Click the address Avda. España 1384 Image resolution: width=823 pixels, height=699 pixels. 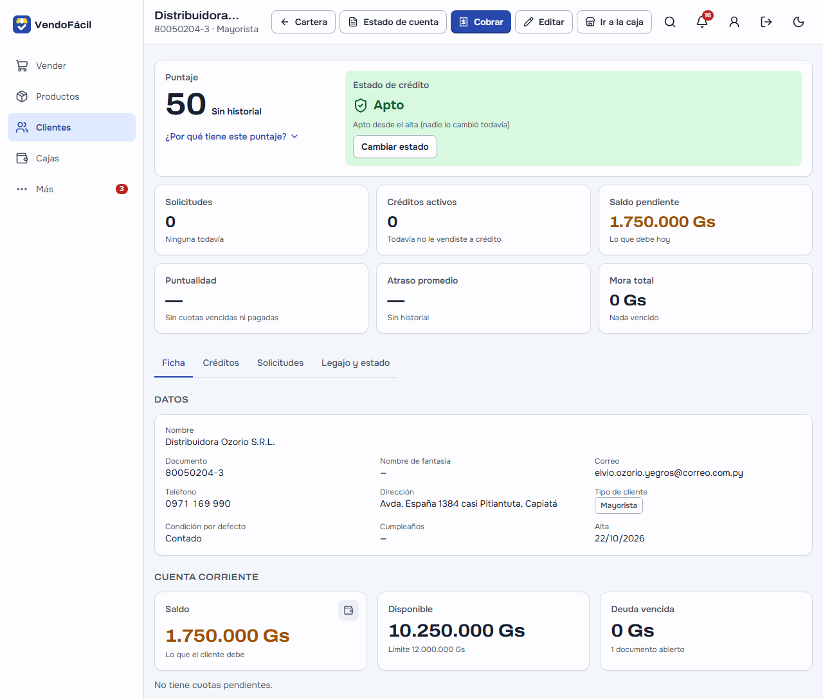[x=469, y=504]
